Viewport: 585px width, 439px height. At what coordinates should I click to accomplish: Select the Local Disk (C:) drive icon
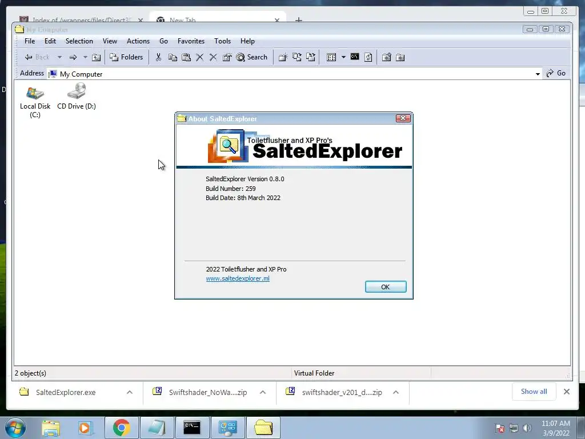click(35, 102)
